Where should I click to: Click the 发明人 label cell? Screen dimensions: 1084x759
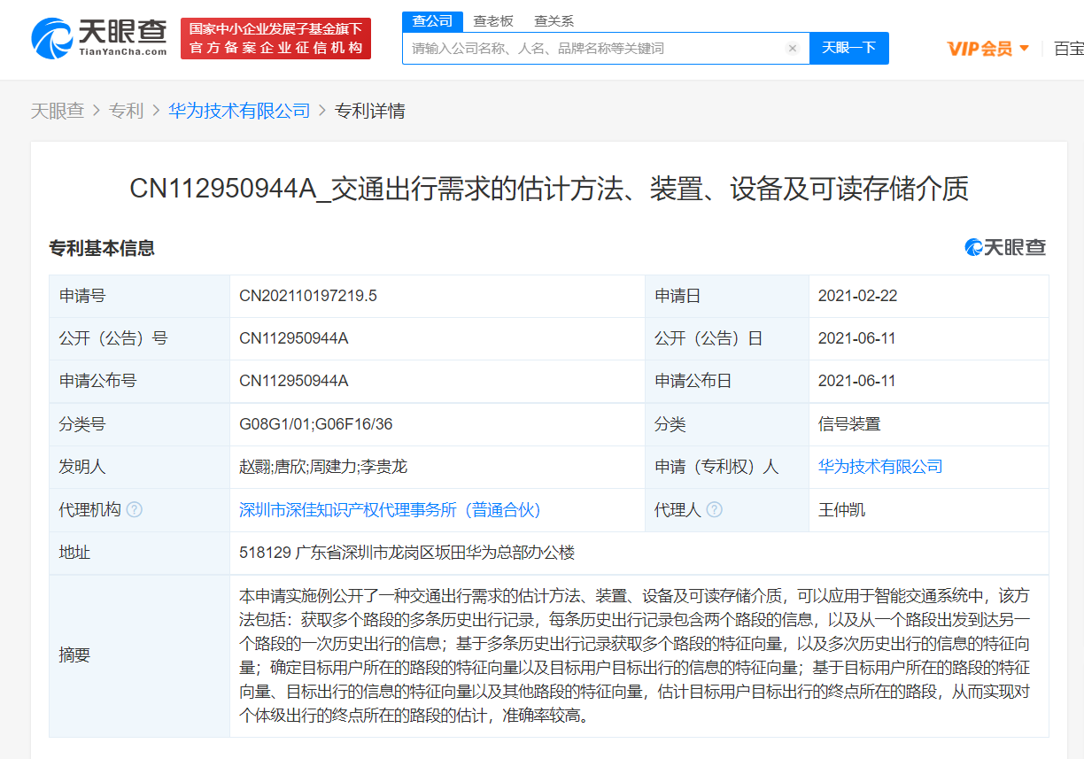[x=139, y=467]
